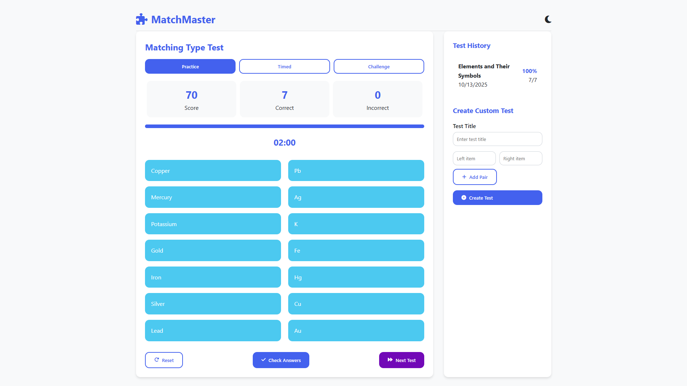The image size is (687, 386).
Task: Toggle dark mode with moon icon
Action: (x=548, y=19)
